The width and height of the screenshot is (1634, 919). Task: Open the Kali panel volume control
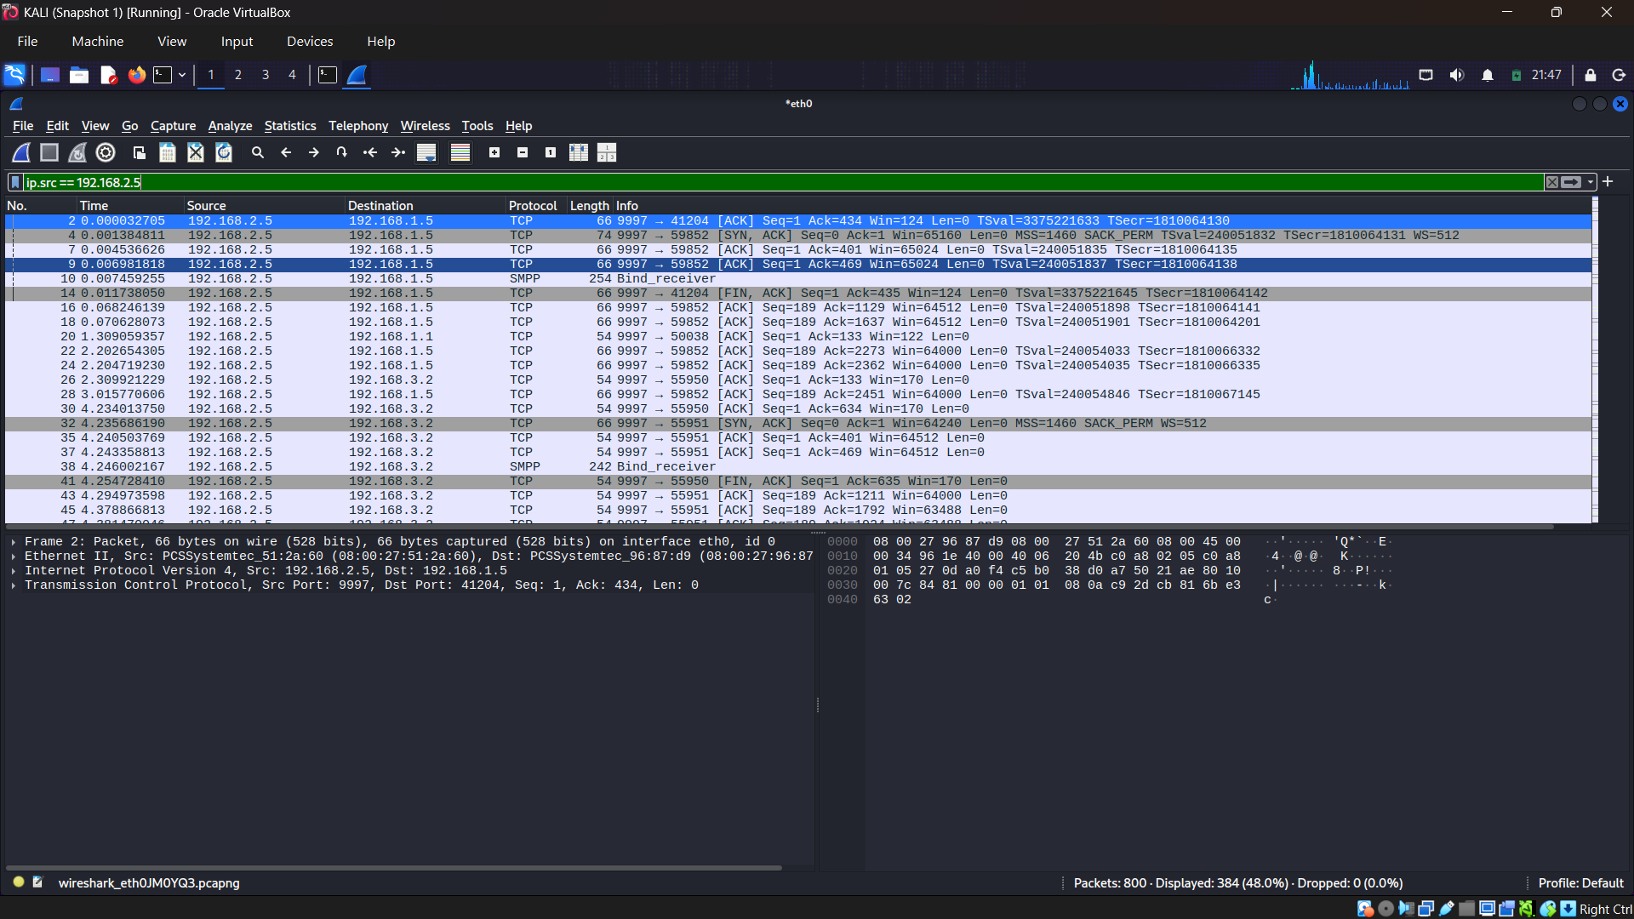pyautogui.click(x=1457, y=75)
